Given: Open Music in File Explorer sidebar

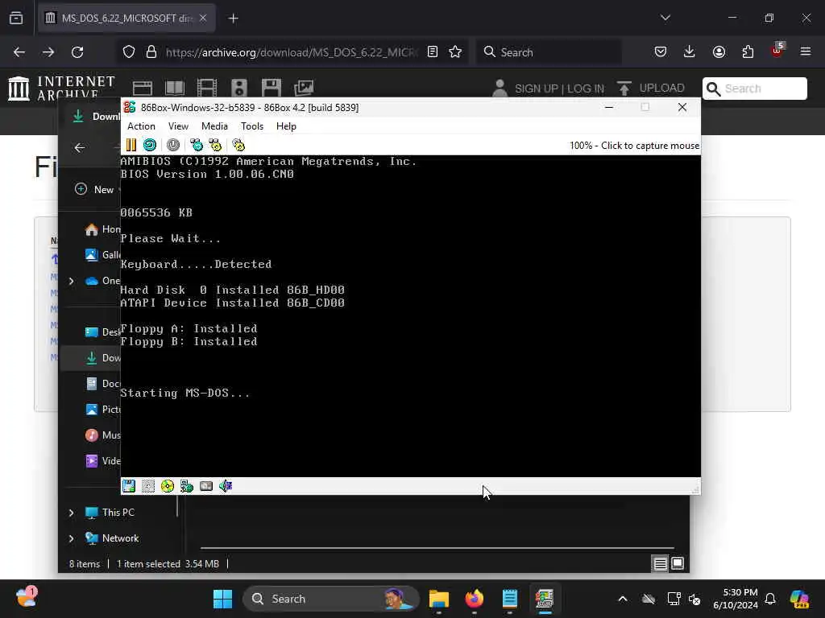Looking at the screenshot, I should [103, 435].
